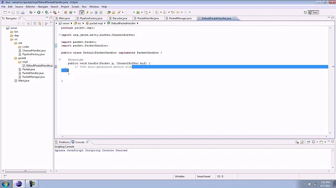Click the Run green play button

39,12
